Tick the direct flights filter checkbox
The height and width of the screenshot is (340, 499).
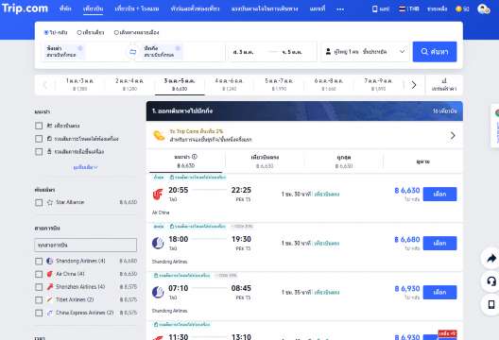pyautogui.click(x=39, y=126)
